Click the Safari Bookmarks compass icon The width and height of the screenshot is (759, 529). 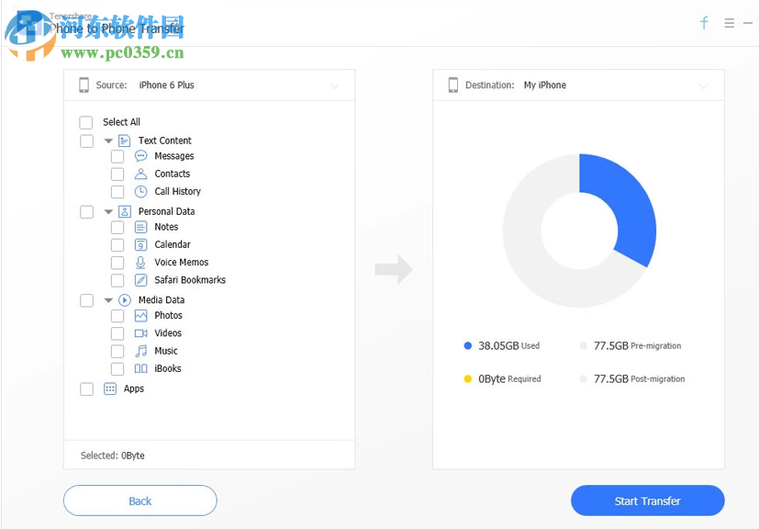[140, 280]
